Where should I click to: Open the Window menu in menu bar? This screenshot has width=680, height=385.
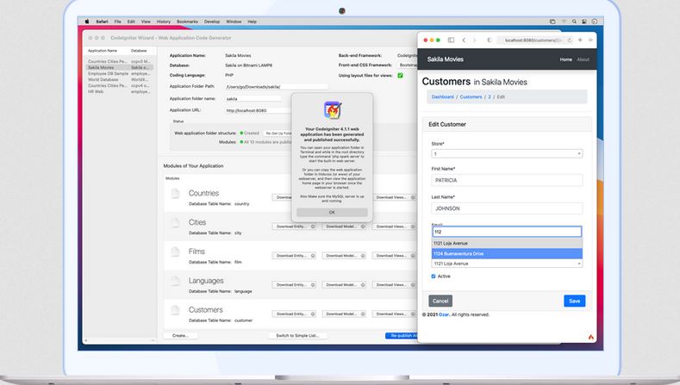click(234, 22)
